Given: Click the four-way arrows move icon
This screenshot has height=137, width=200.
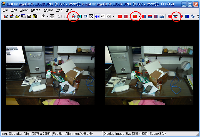Looking at the screenshot, I should point(52,16).
